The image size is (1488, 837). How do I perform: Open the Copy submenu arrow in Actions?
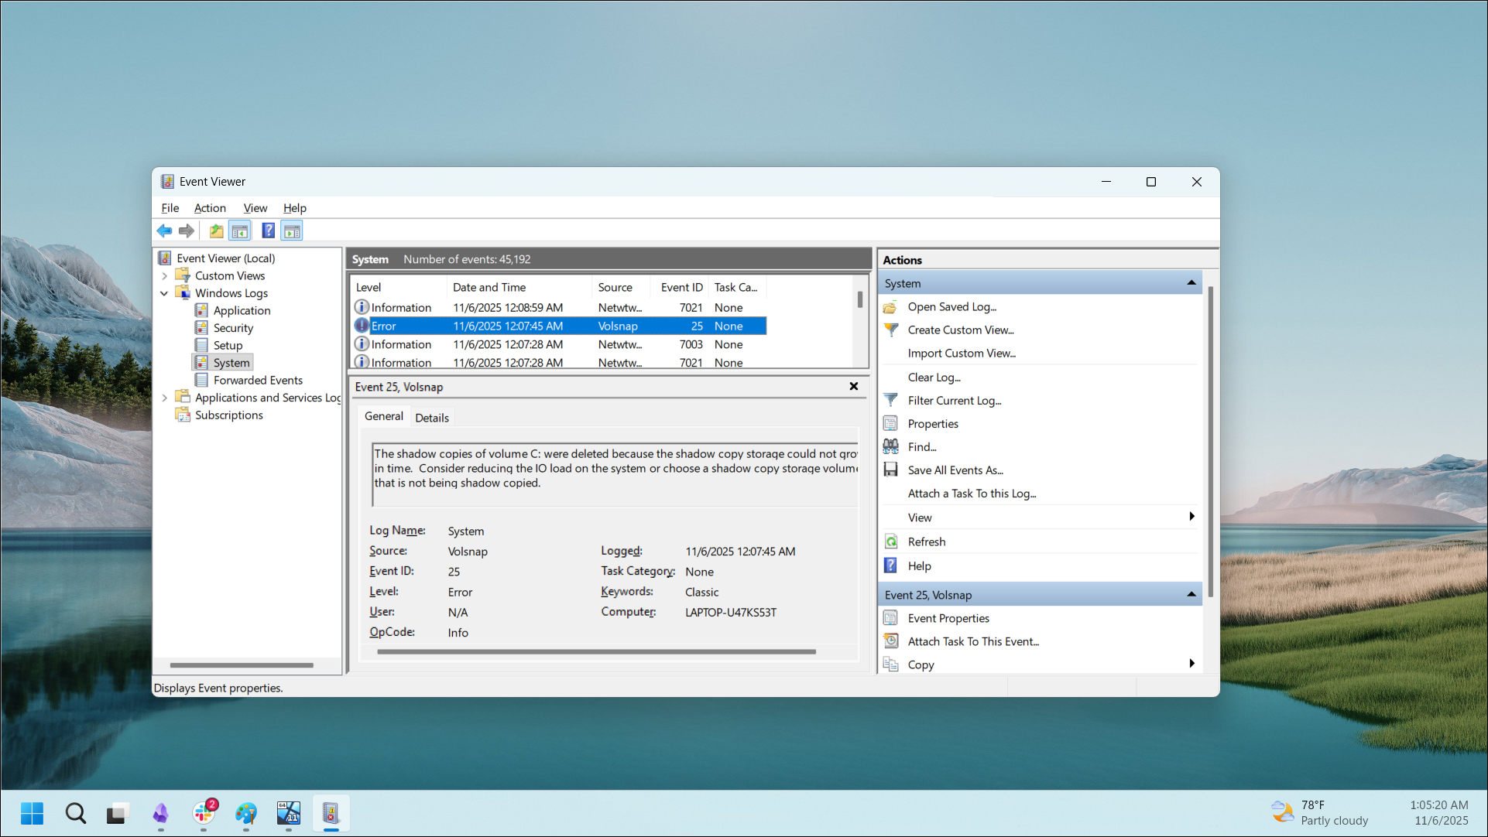coord(1191,664)
